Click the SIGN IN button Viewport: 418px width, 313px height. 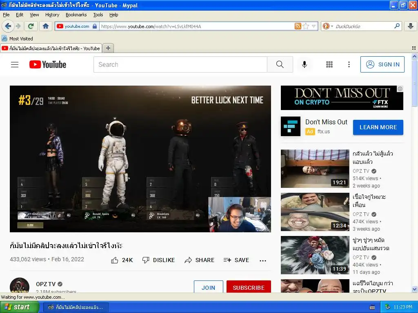(x=382, y=64)
